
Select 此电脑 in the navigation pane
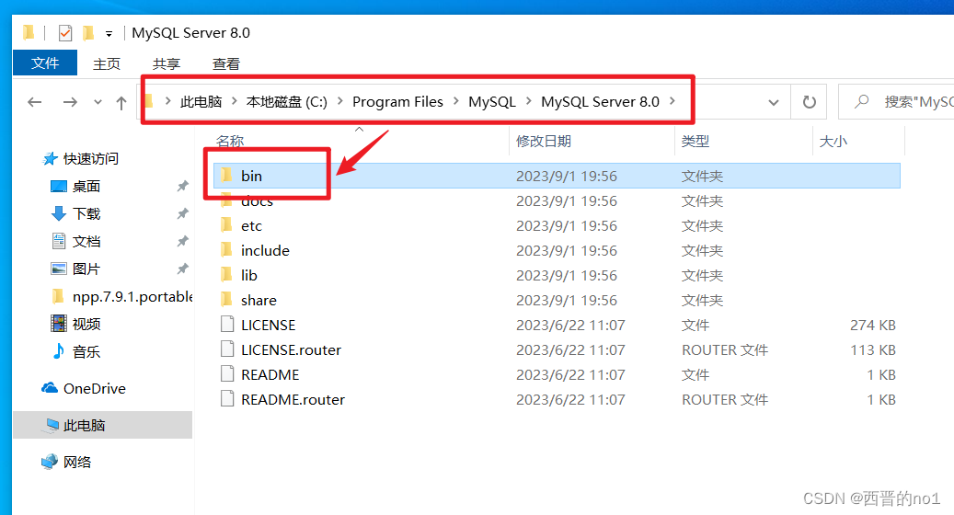tap(102, 425)
